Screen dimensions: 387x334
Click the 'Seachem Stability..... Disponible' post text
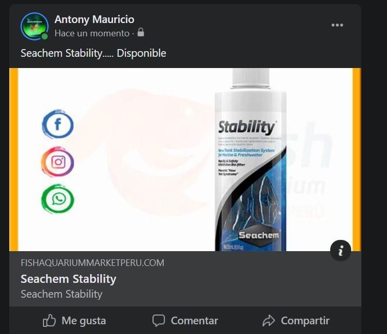[x=93, y=53]
